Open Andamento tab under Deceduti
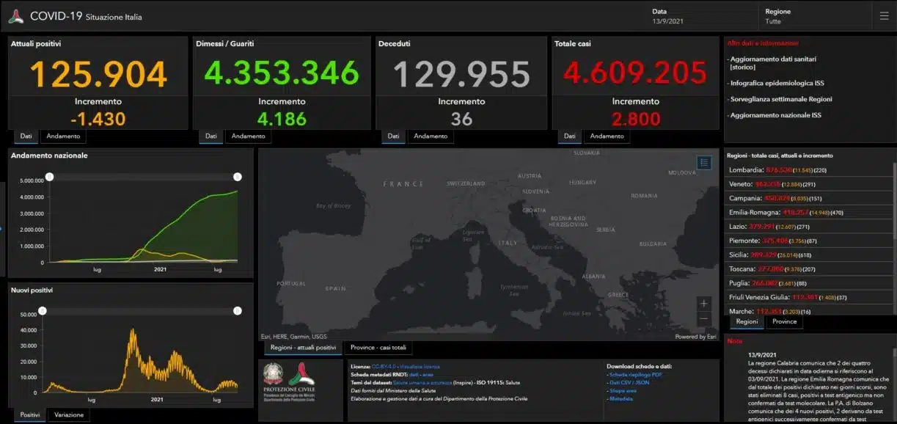 point(431,136)
